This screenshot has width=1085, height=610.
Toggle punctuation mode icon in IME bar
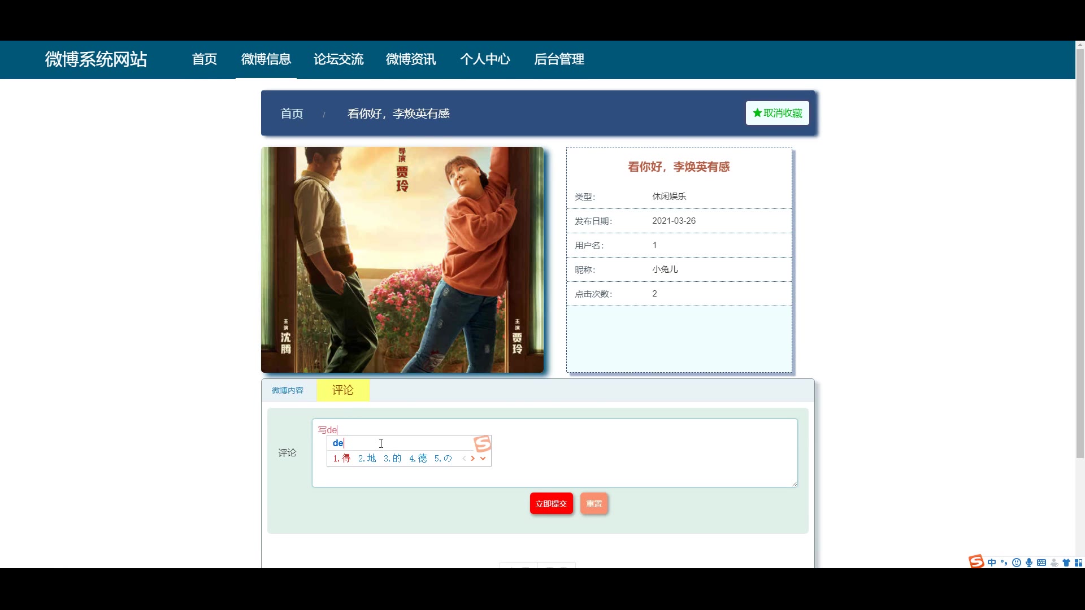pyautogui.click(x=1004, y=563)
